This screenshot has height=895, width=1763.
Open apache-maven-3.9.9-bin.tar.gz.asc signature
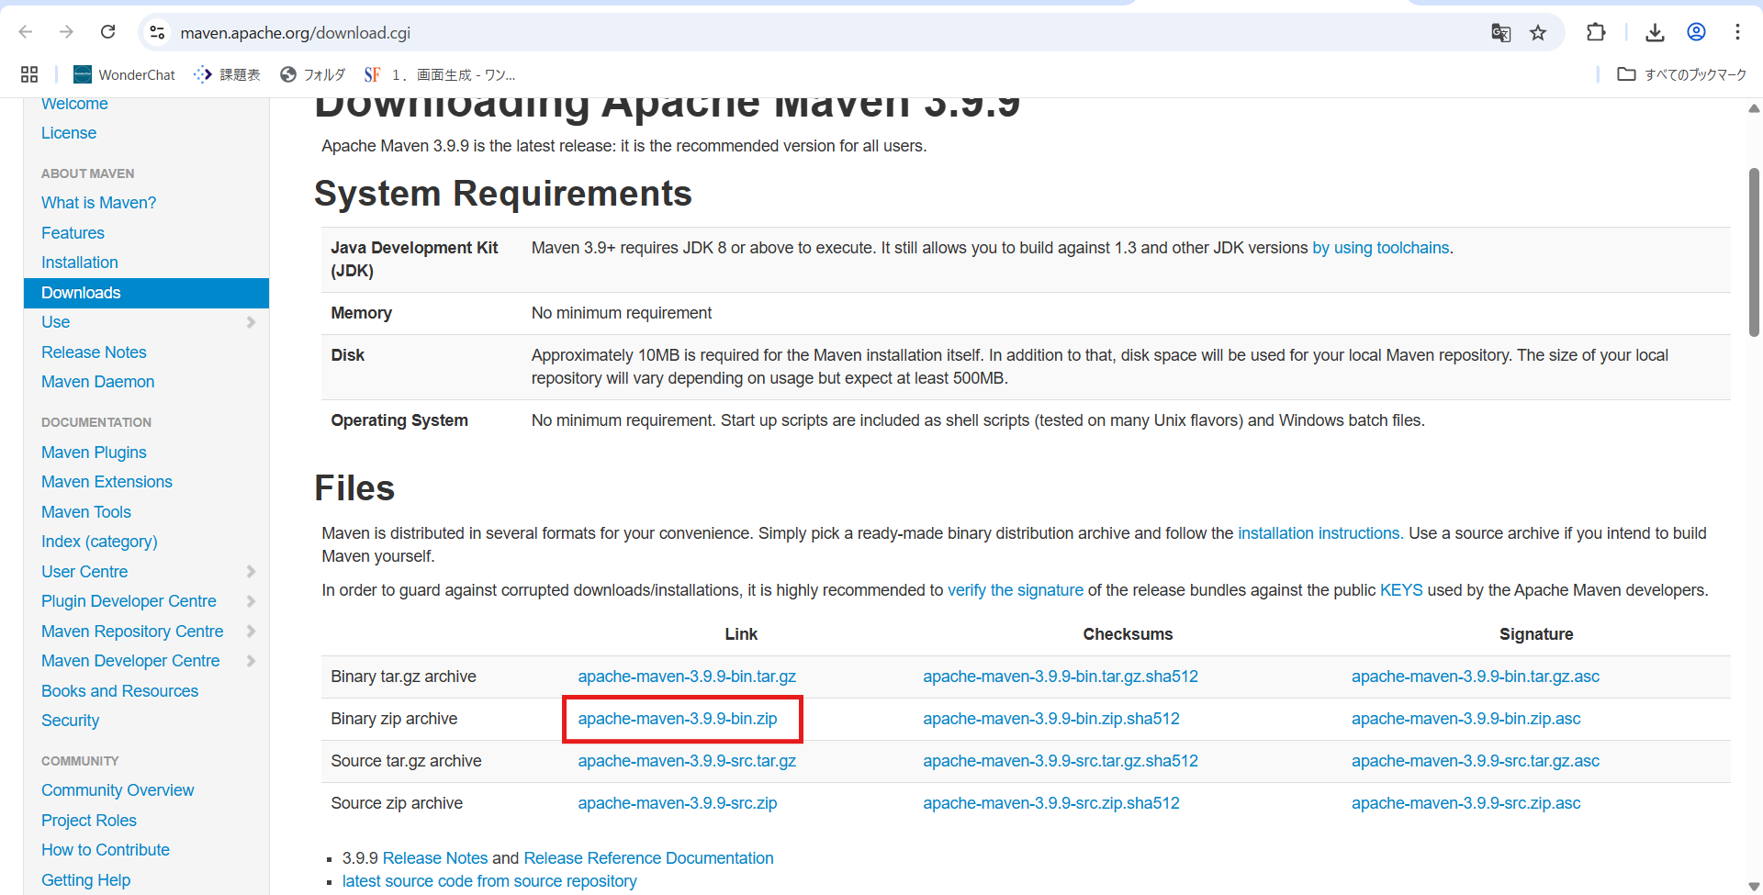[1476, 677]
